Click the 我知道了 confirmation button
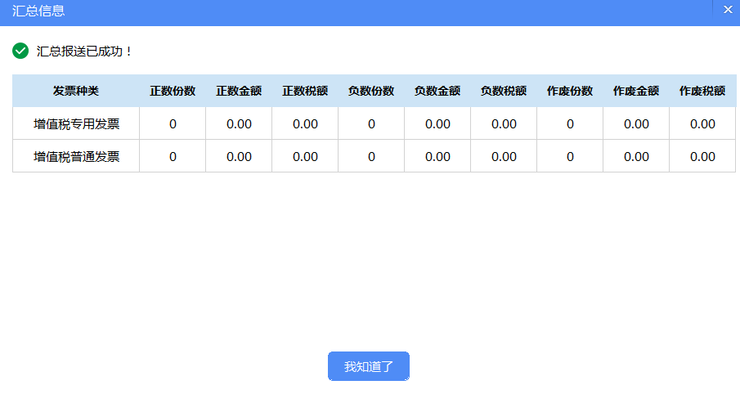Screen dimensions: 740x394 369,366
